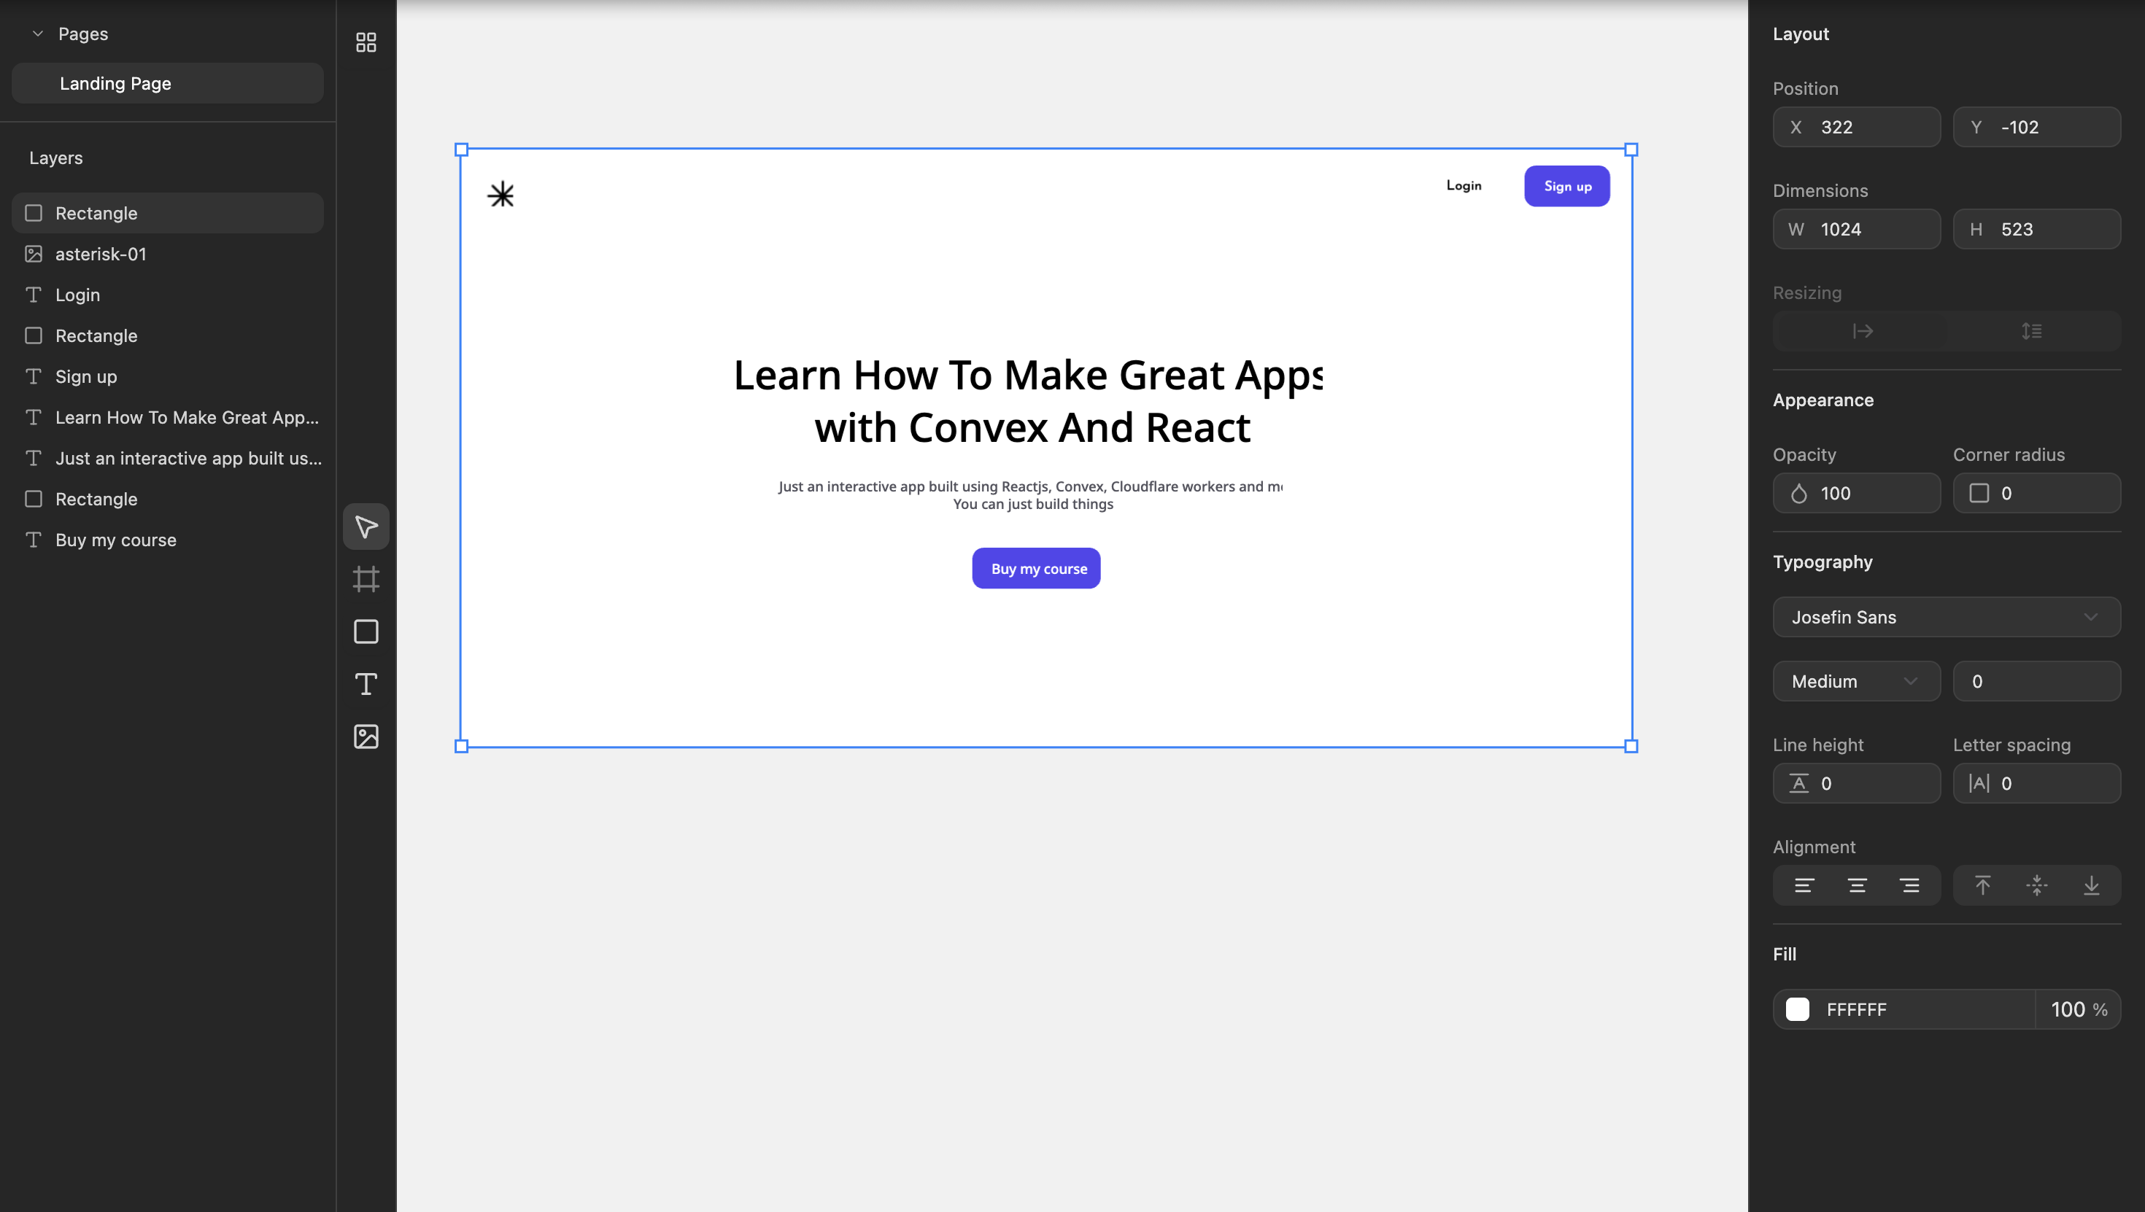Image resolution: width=2145 pixels, height=1212 pixels.
Task: Align text to top vertically
Action: point(1982,886)
